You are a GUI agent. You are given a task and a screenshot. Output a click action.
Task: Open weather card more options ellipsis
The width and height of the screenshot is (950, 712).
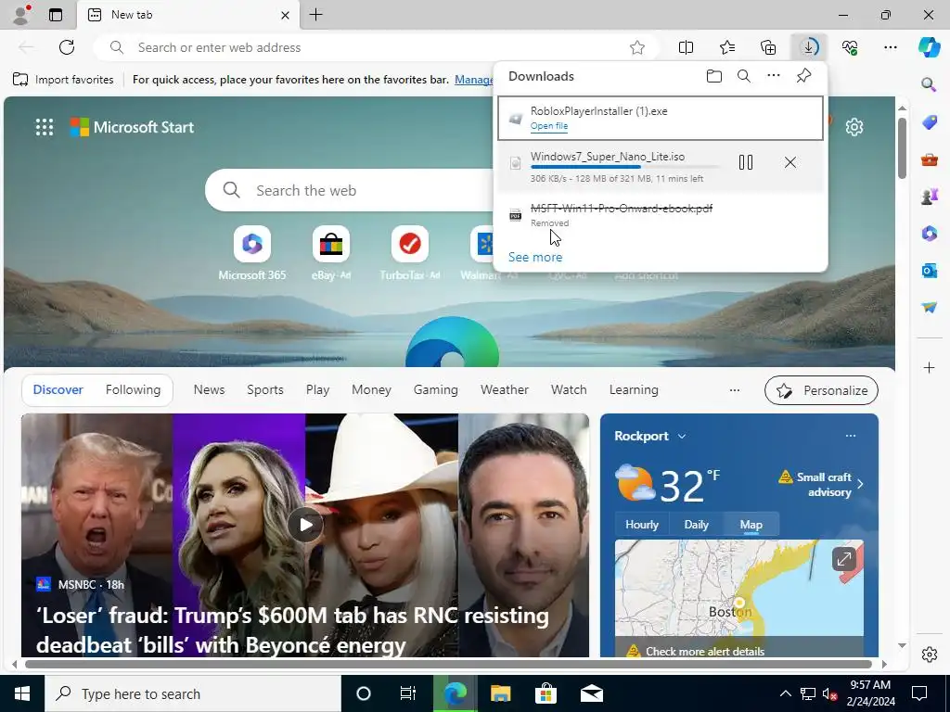850,436
